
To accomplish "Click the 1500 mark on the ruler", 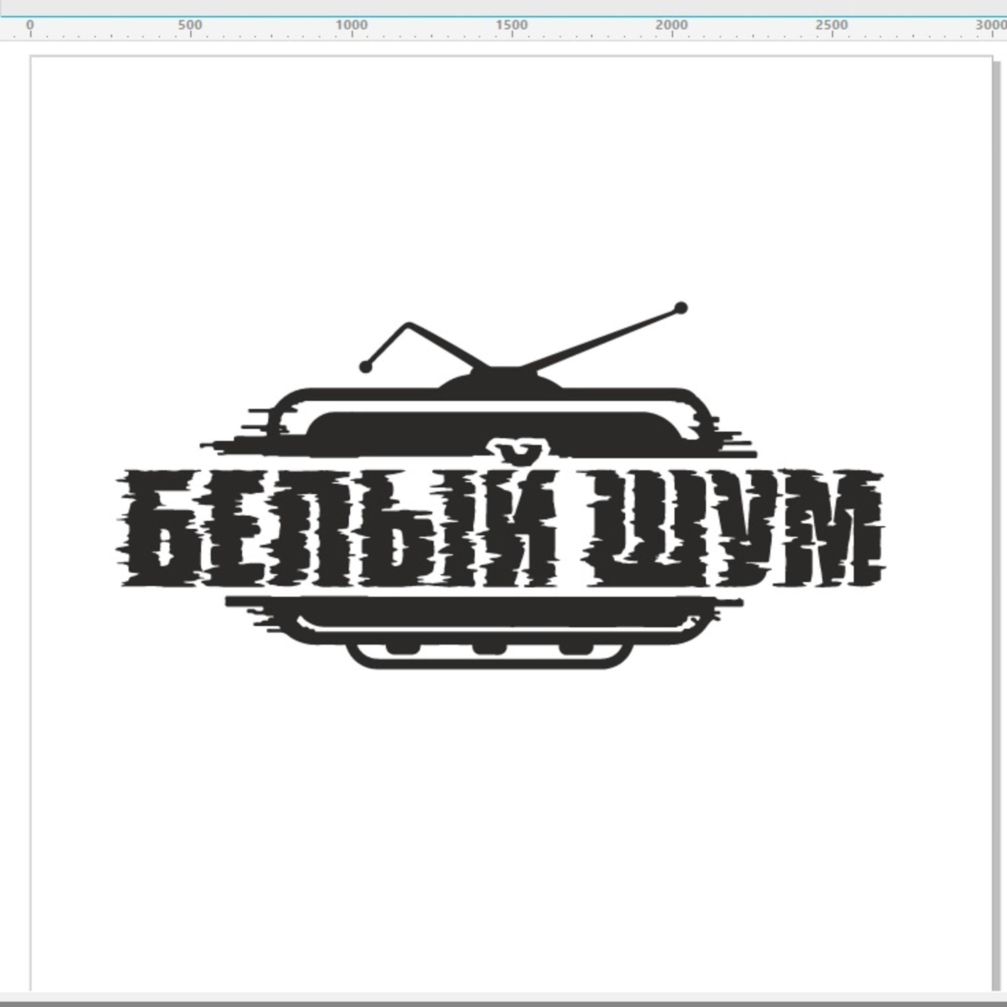I will [x=511, y=25].
